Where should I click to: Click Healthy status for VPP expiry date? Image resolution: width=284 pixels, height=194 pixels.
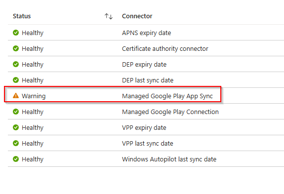tap(33, 127)
